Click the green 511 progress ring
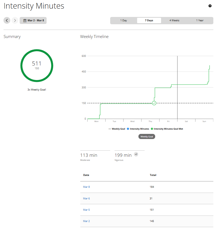Screen dimensions: 219x229 point(37,65)
